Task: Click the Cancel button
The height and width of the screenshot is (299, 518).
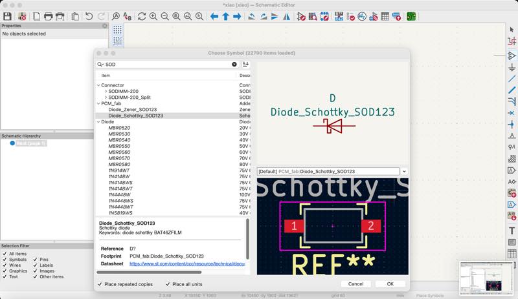Action: point(355,284)
